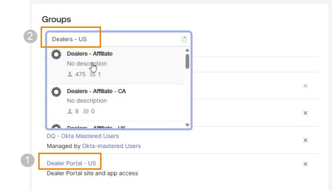The height and width of the screenshot is (191, 332).
Task: Choose Dealers - Affiliate - CA from the list
Action: coord(96,91)
